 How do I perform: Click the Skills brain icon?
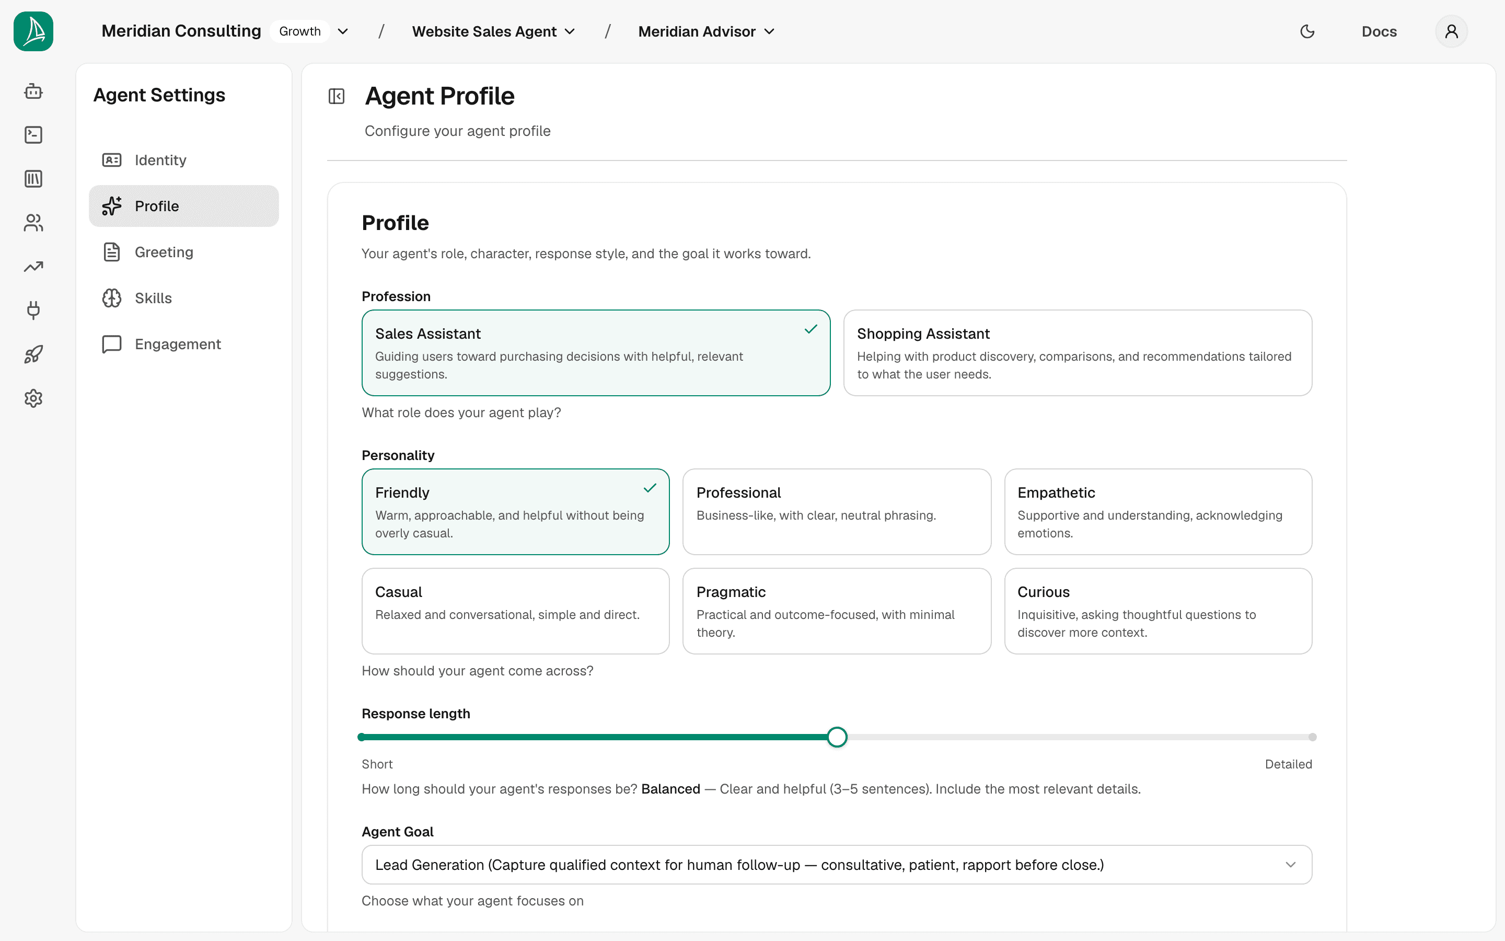pyautogui.click(x=112, y=298)
